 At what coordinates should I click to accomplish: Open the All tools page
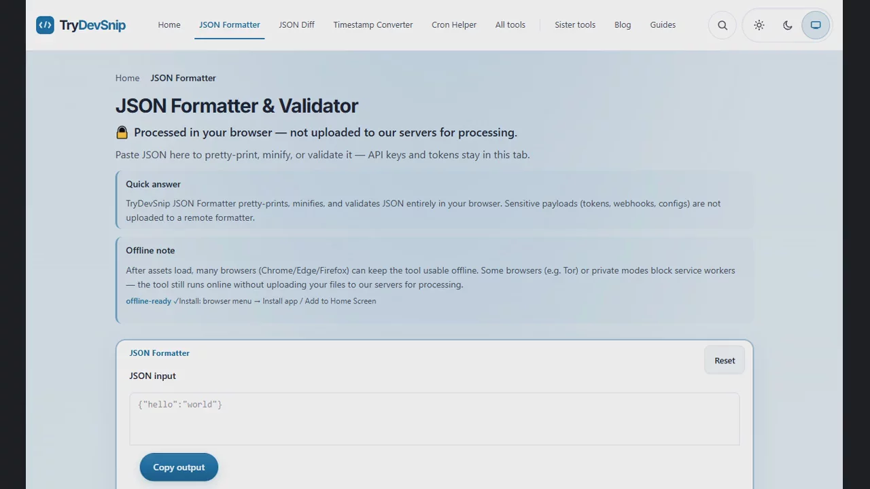pyautogui.click(x=510, y=25)
